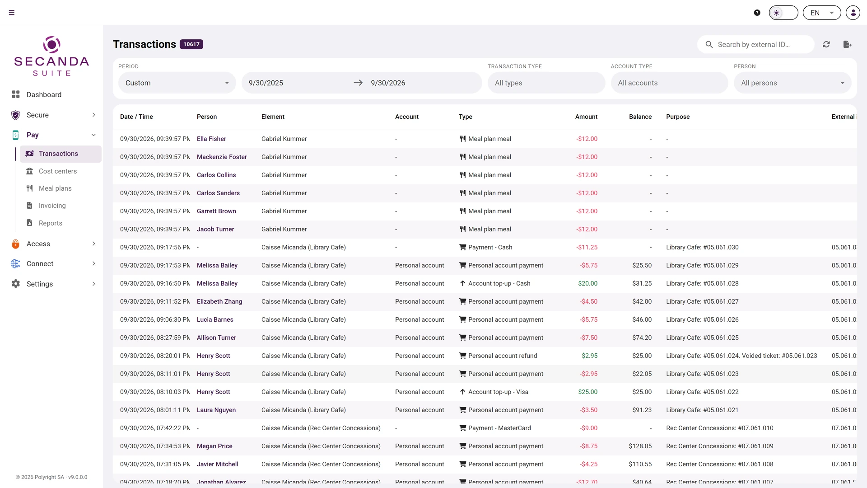This screenshot has width=867, height=488.
Task: Open the hamburger menu icon
Action: coord(12,13)
